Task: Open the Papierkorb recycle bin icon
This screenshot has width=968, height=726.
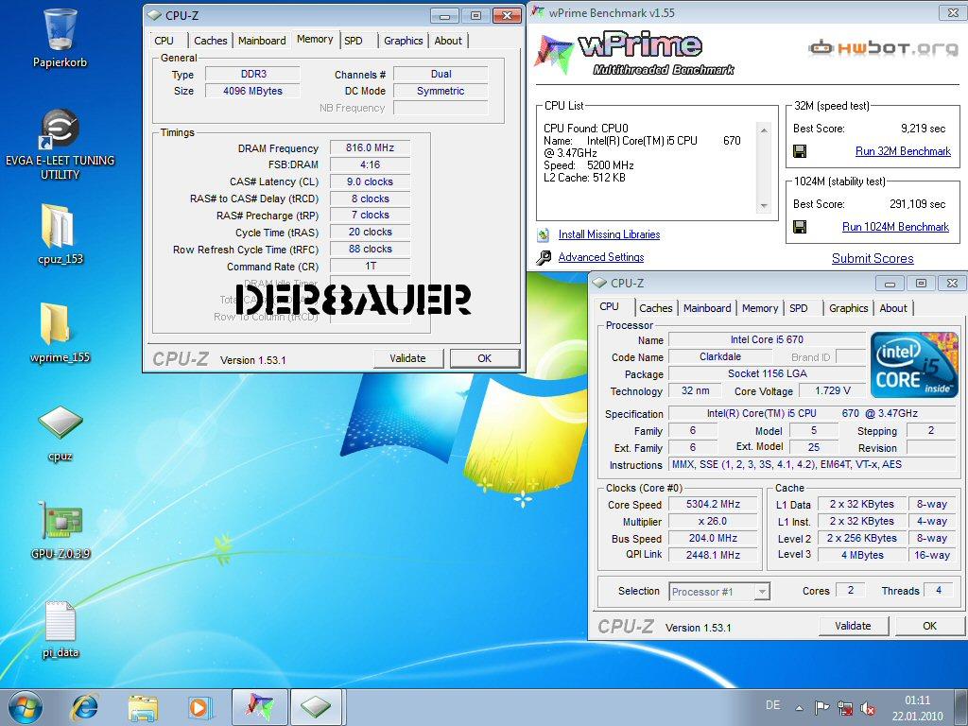Action: tap(60, 29)
